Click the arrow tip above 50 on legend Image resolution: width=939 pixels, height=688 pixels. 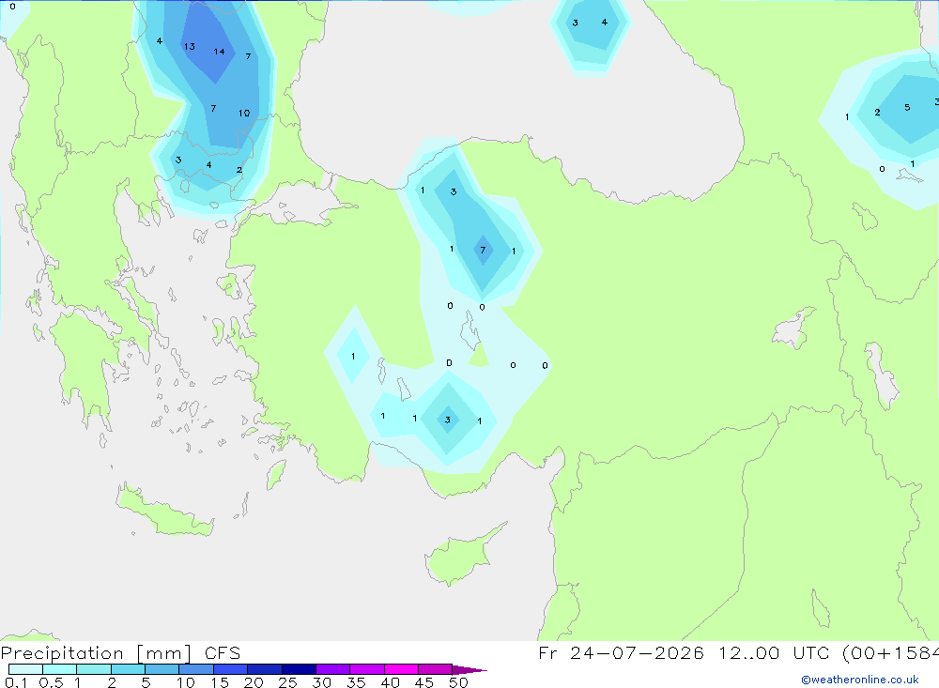[469, 669]
